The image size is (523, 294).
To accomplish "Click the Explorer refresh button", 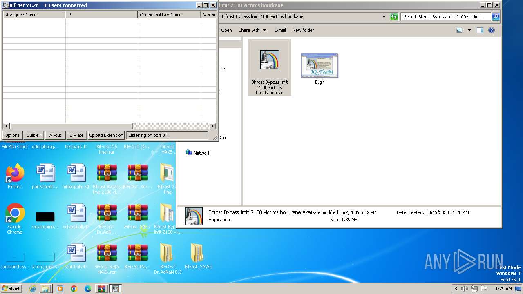I will click(394, 17).
